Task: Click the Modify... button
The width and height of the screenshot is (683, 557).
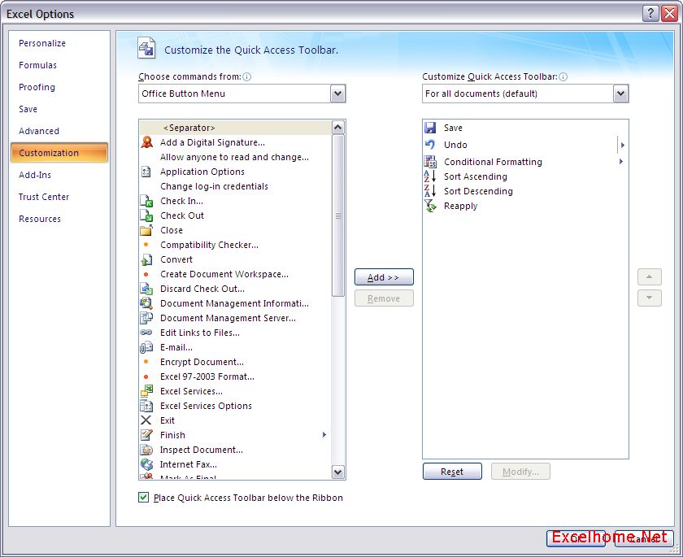Action: coord(520,471)
